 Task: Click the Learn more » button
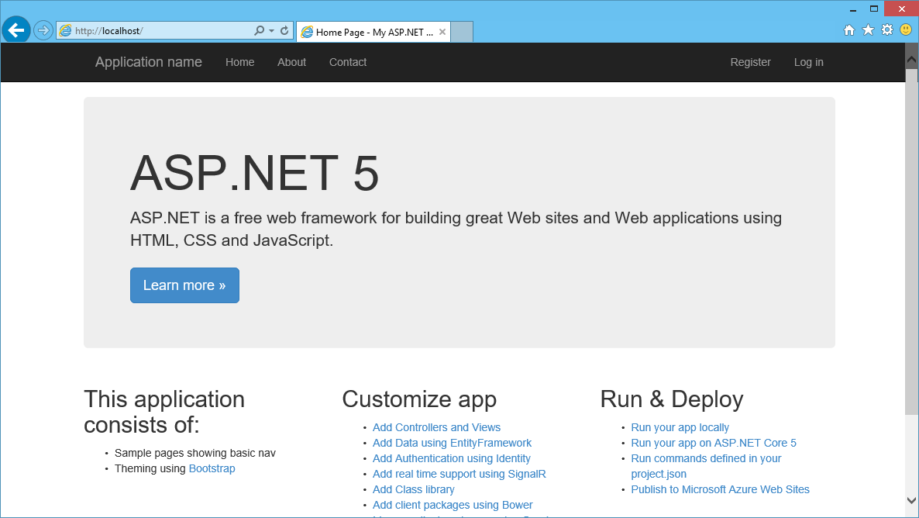click(x=184, y=285)
